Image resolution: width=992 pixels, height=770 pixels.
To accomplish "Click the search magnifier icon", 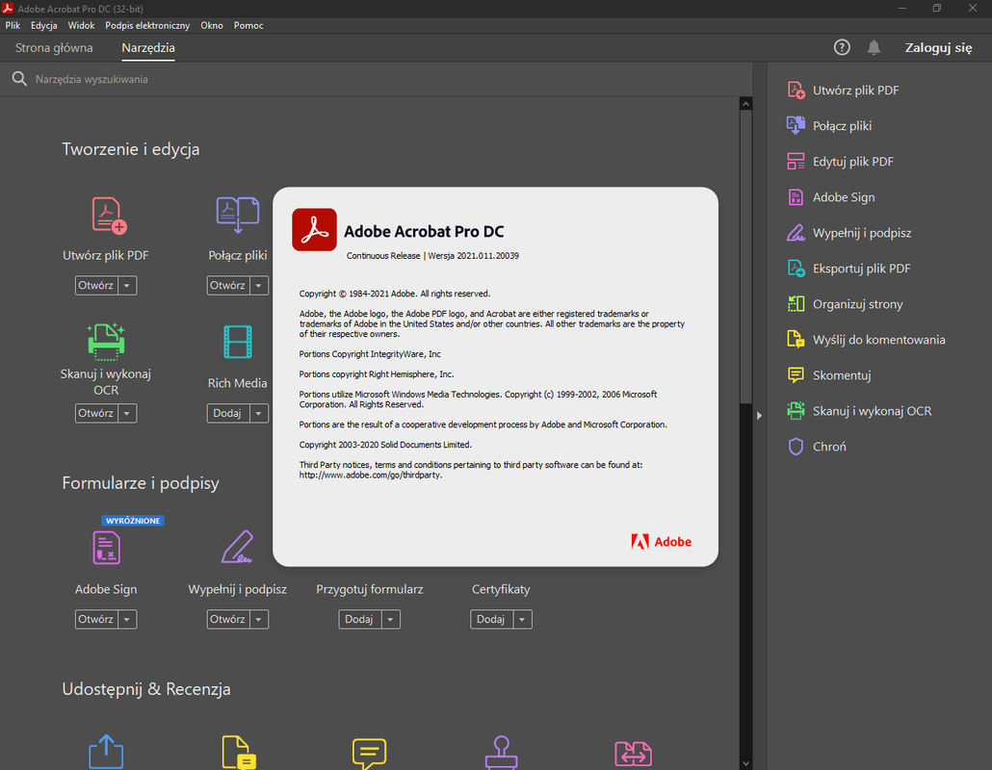I will pos(19,79).
